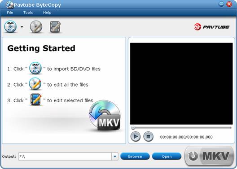Open the Tools menu

(x=28, y=13)
